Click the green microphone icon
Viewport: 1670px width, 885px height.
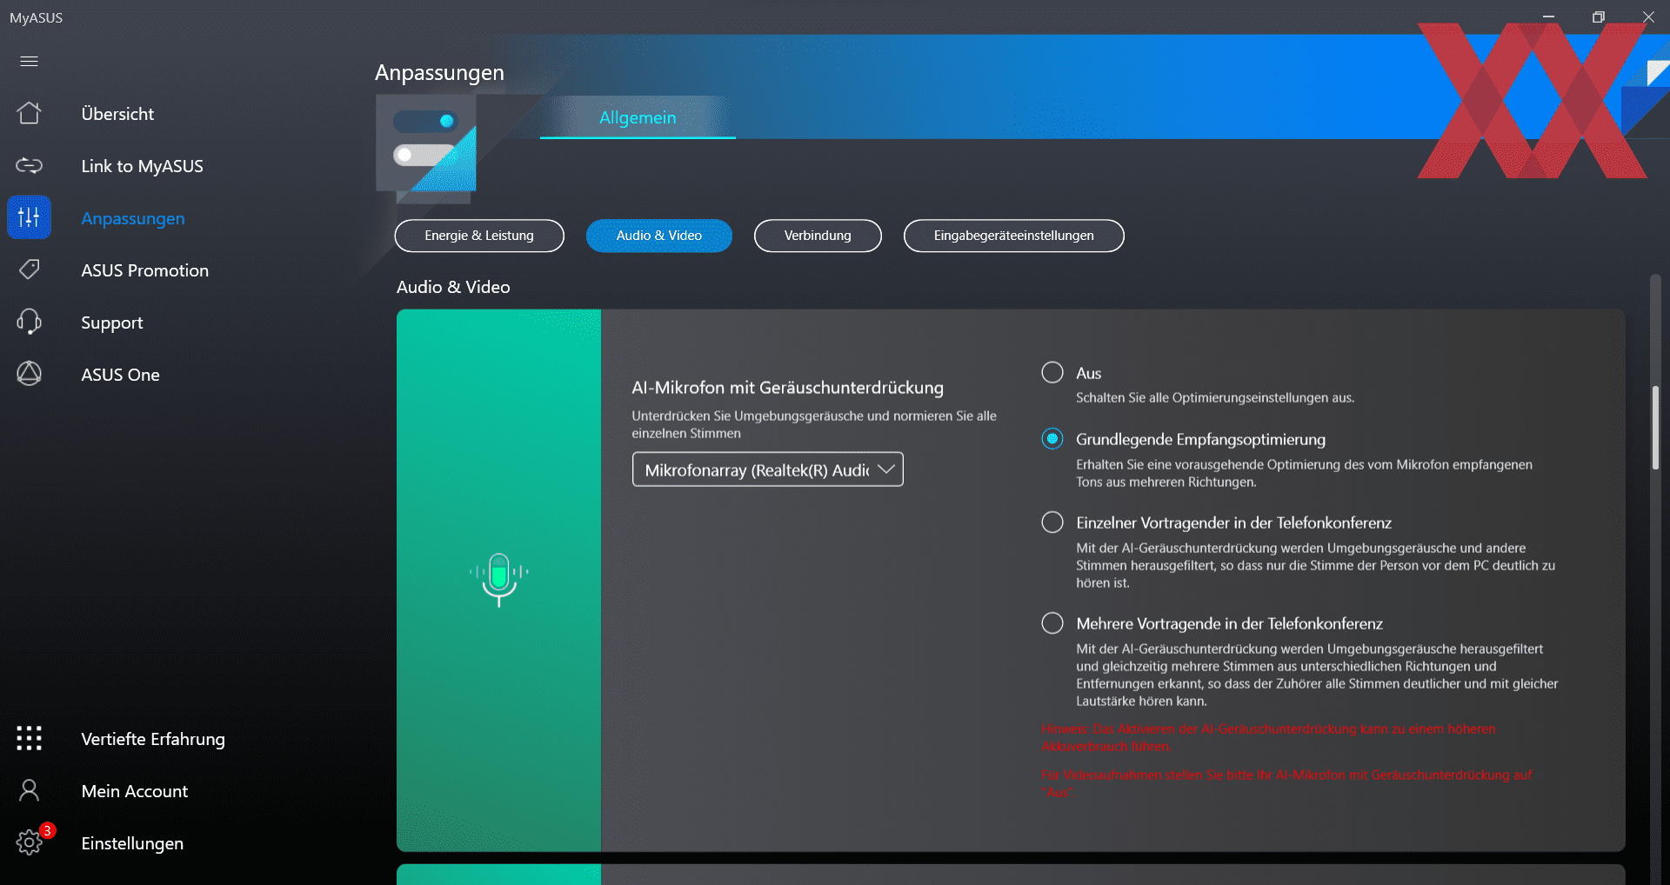click(499, 579)
